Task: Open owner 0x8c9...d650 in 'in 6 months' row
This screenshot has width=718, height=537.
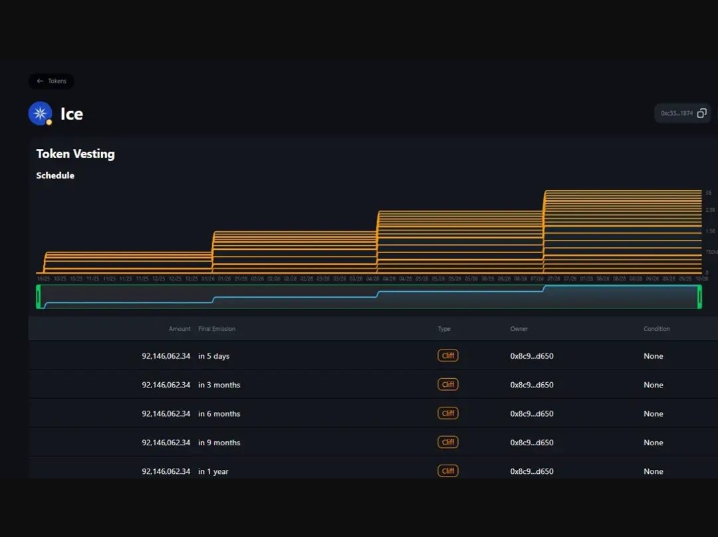Action: coord(532,414)
